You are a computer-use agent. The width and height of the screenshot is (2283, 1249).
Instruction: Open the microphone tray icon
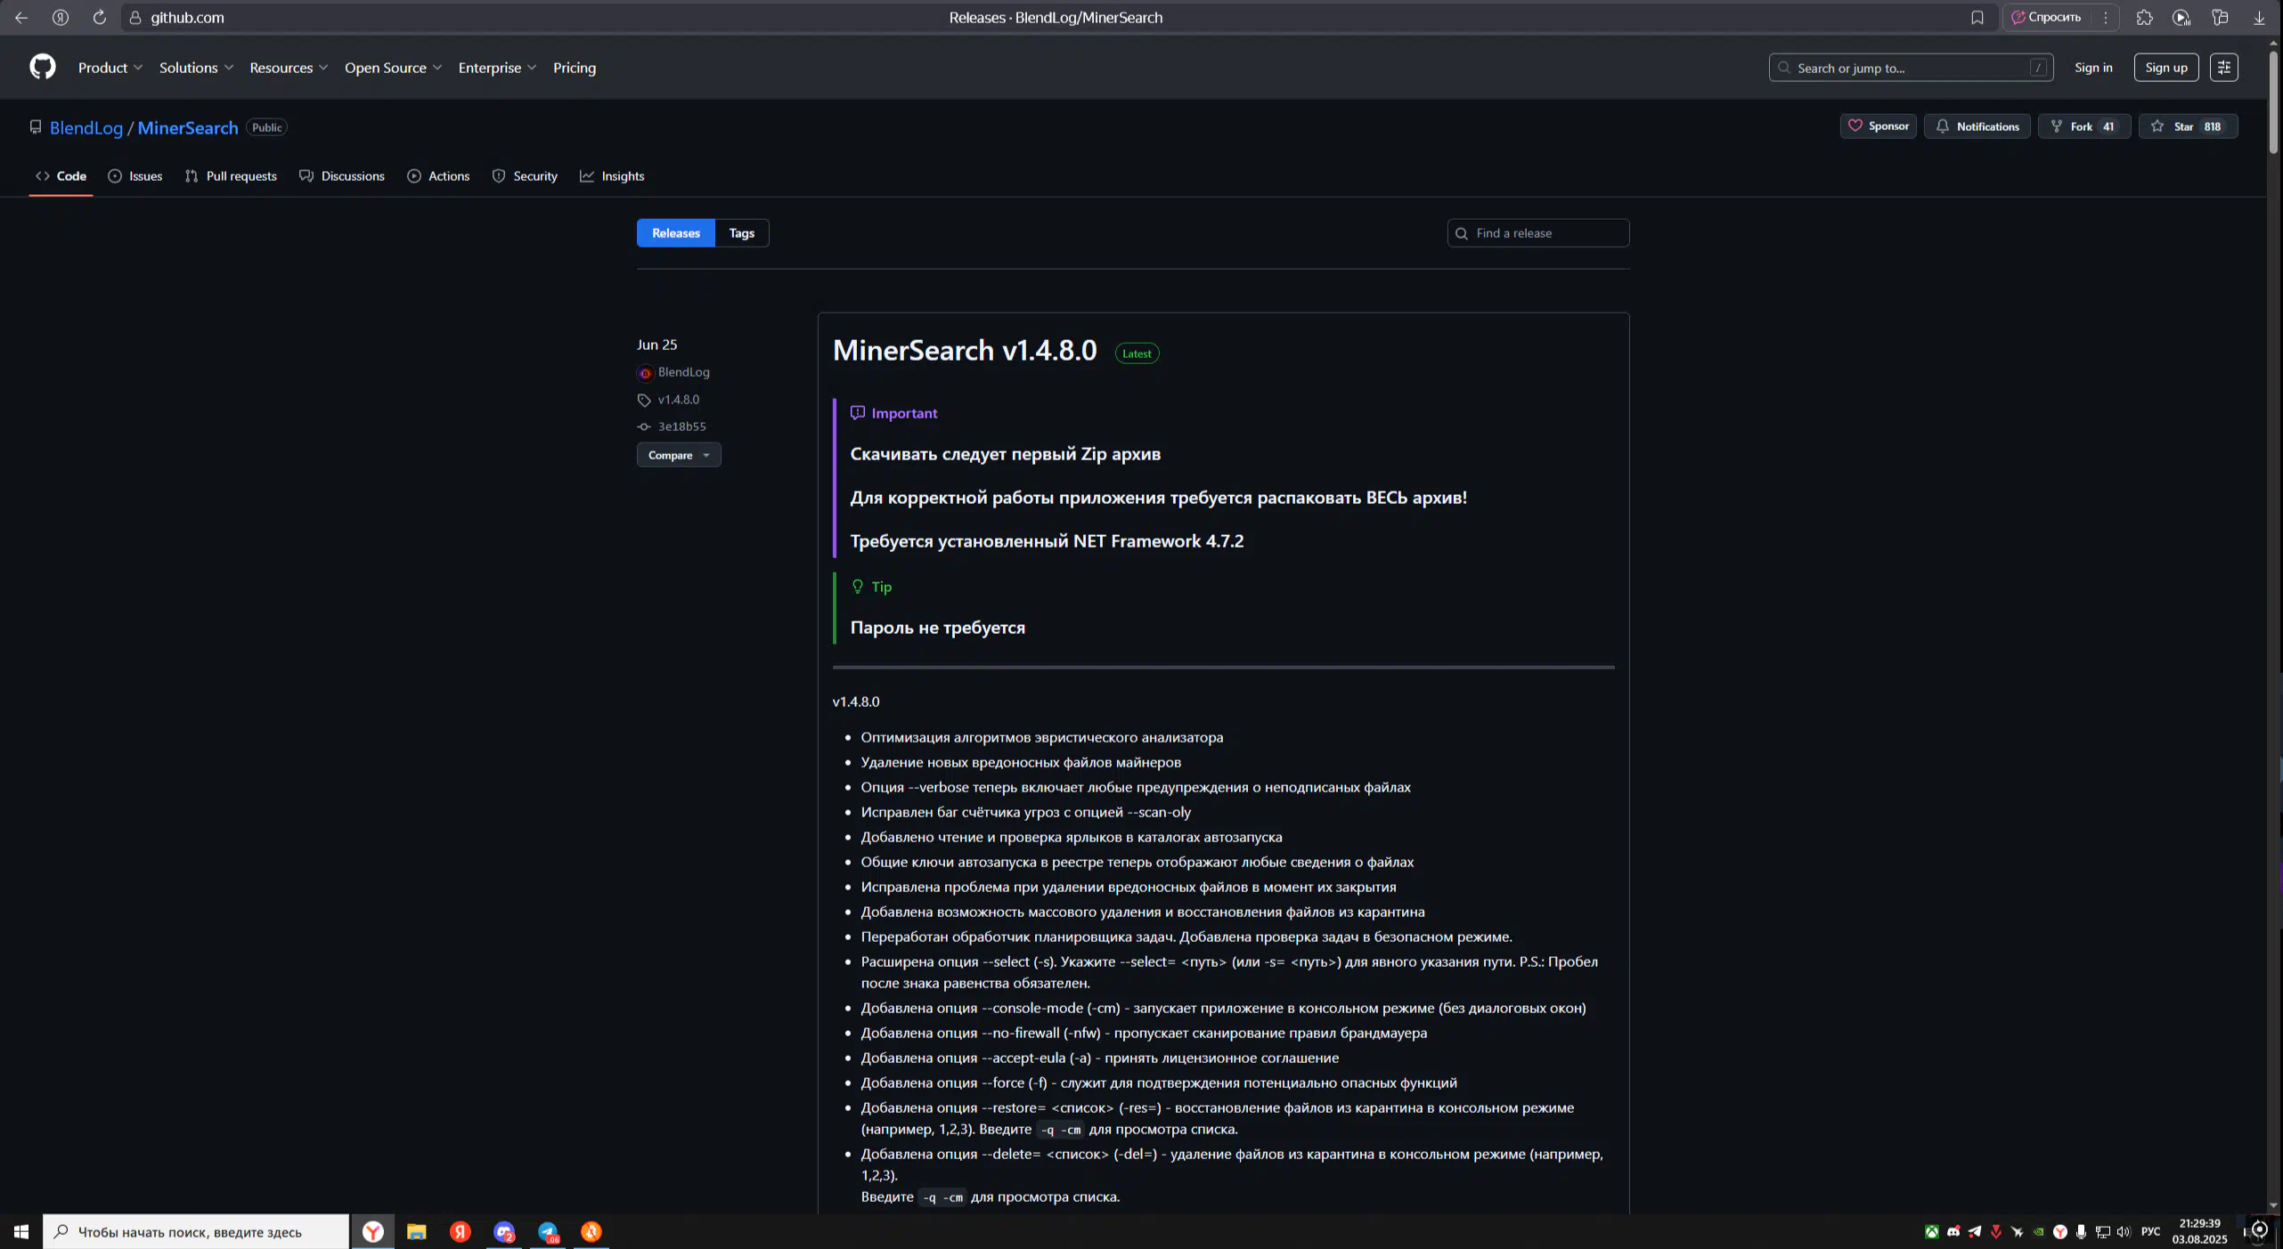click(x=2081, y=1232)
